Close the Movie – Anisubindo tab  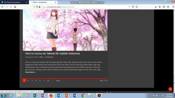pyautogui.click(x=56, y=2)
